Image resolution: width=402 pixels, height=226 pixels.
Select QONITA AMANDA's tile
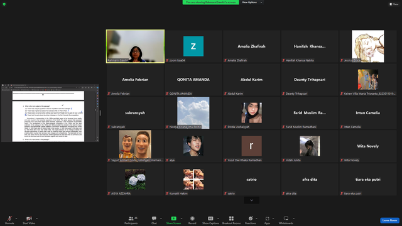[193, 80]
